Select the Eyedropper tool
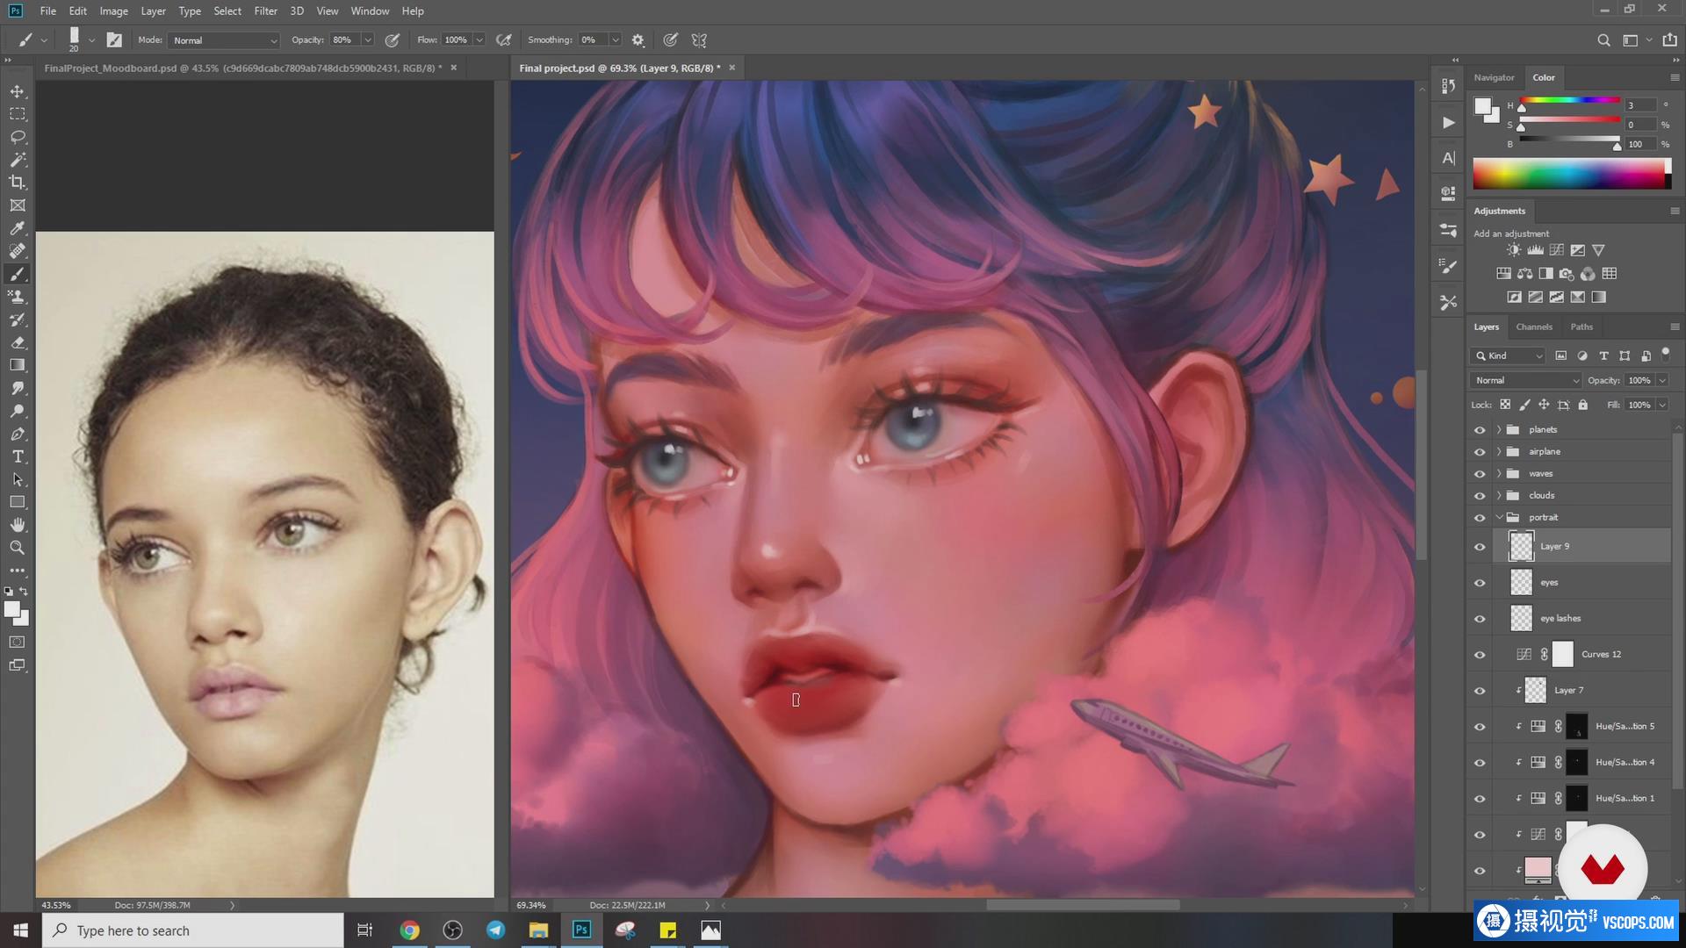 (18, 228)
